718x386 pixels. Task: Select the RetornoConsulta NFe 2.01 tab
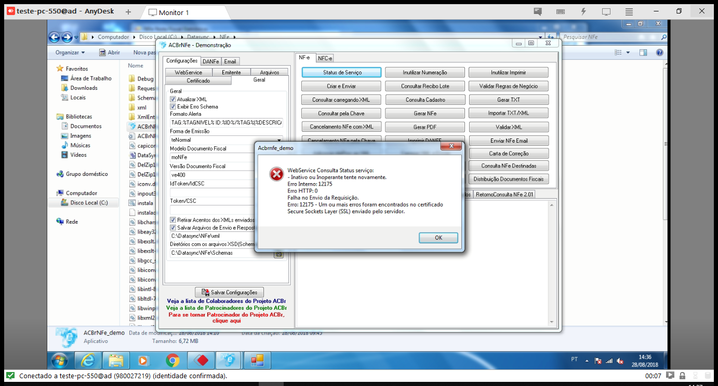click(504, 194)
